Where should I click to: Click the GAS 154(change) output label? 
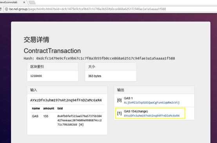click(136, 111)
